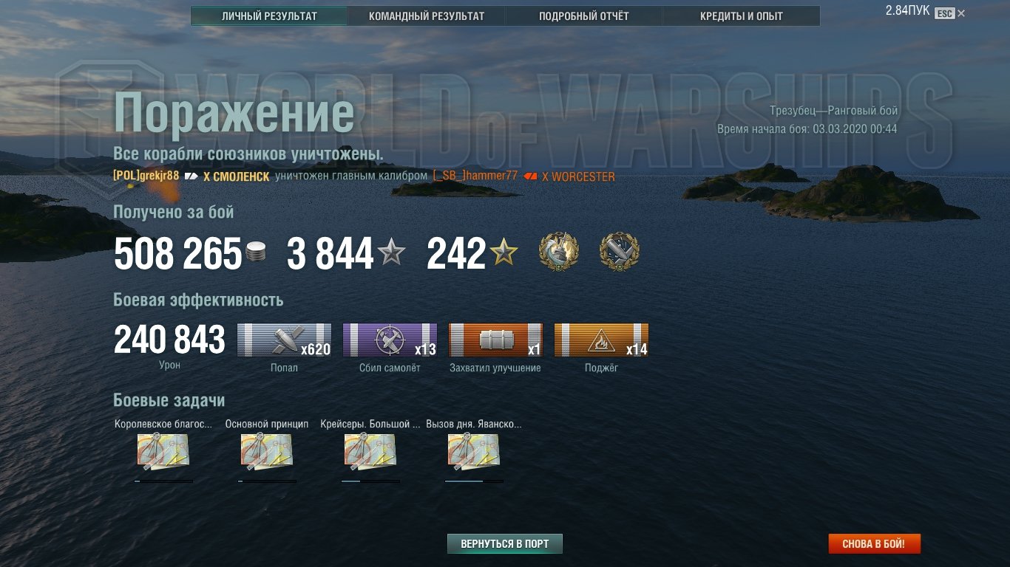Click the silver credits coin icon
This screenshot has height=567, width=1010.
click(x=255, y=252)
